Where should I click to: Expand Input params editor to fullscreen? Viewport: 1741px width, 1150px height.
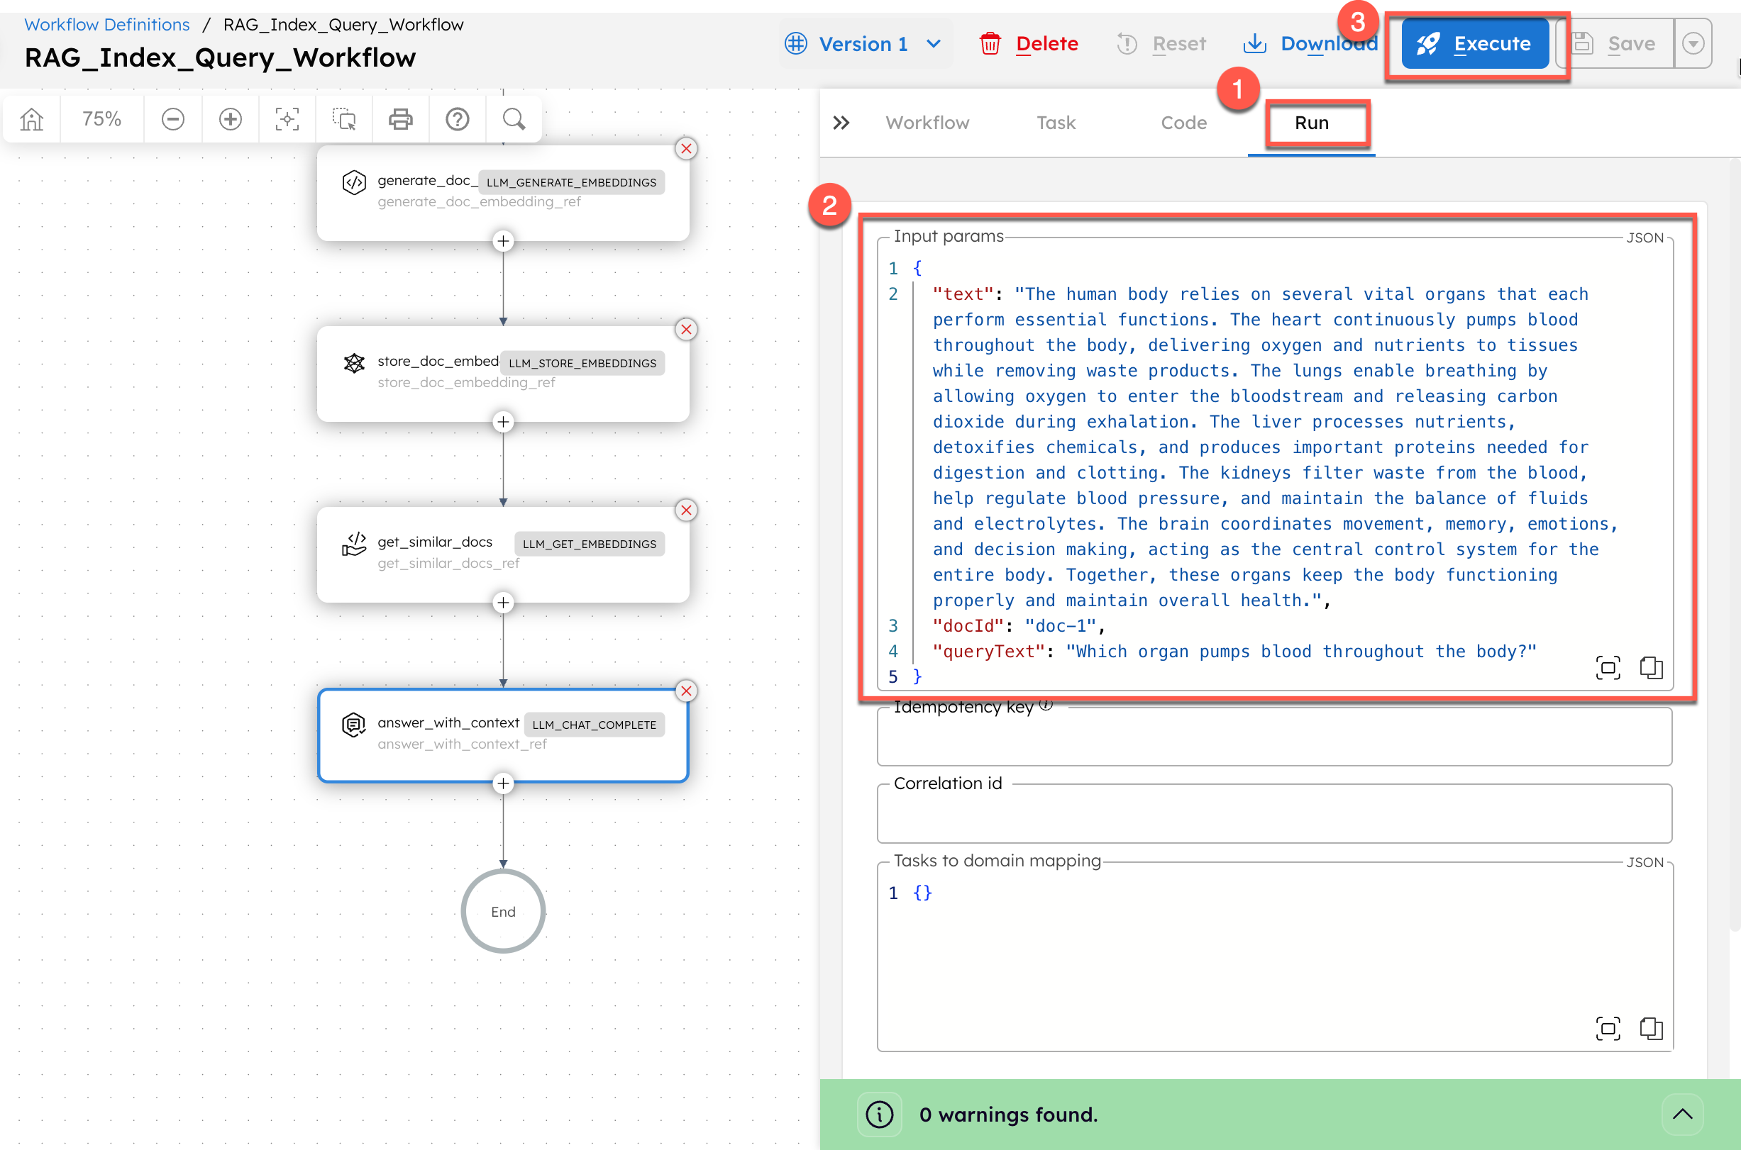(1608, 667)
